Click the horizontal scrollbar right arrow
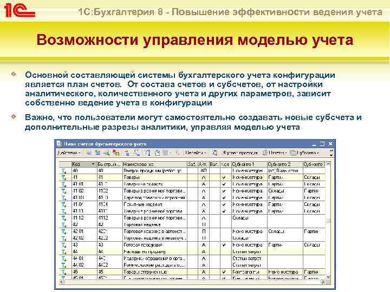This screenshot has height=292, width=390. tap(323, 282)
